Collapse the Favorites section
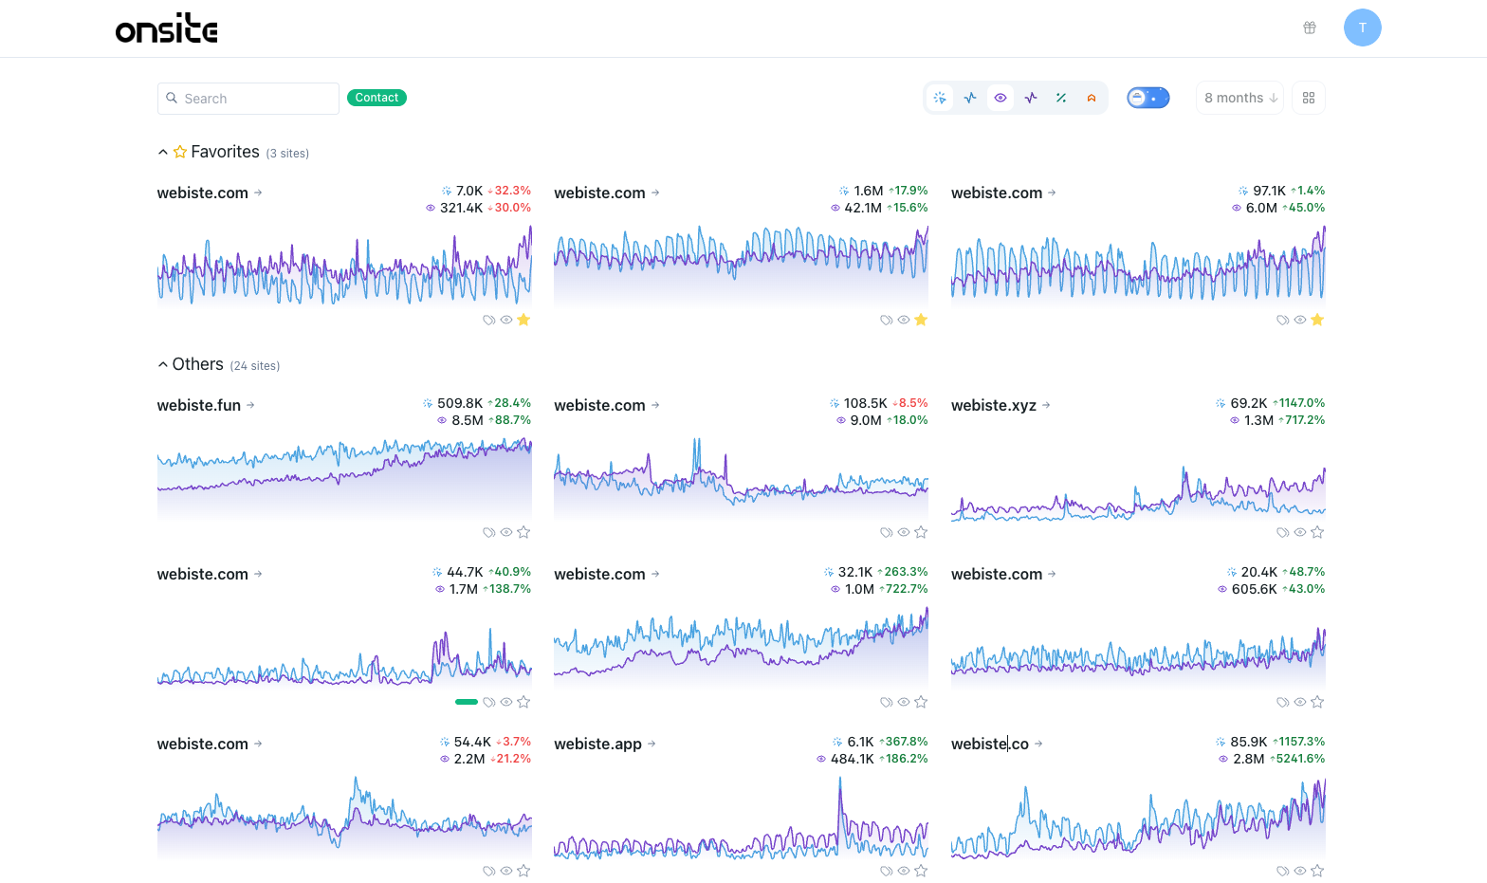Image resolution: width=1487 pixels, height=883 pixels. coord(163,152)
